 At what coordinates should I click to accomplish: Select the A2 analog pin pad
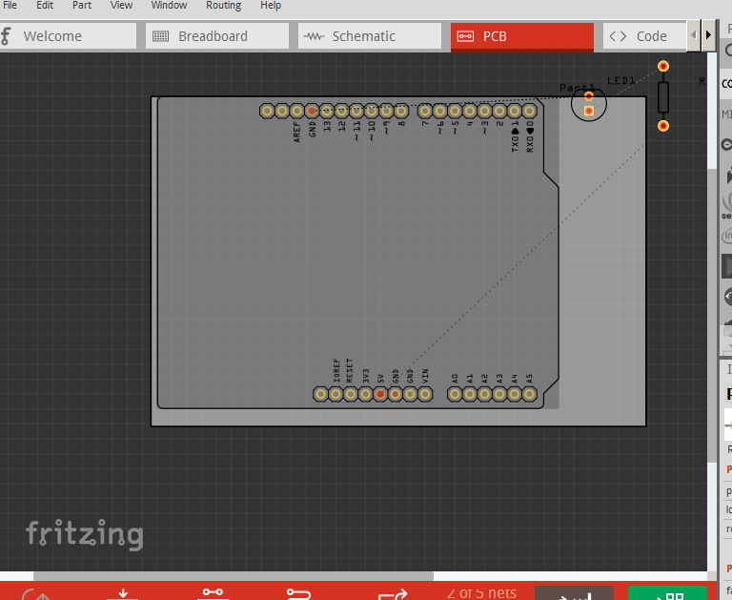pos(484,394)
